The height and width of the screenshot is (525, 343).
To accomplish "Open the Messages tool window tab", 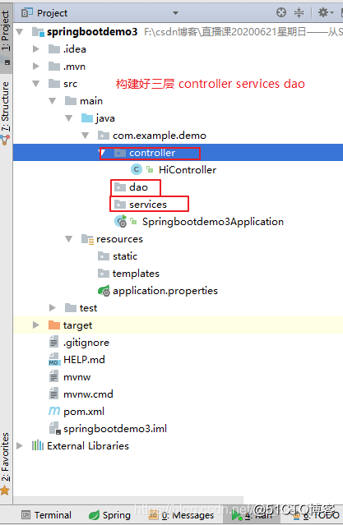I will [182, 515].
